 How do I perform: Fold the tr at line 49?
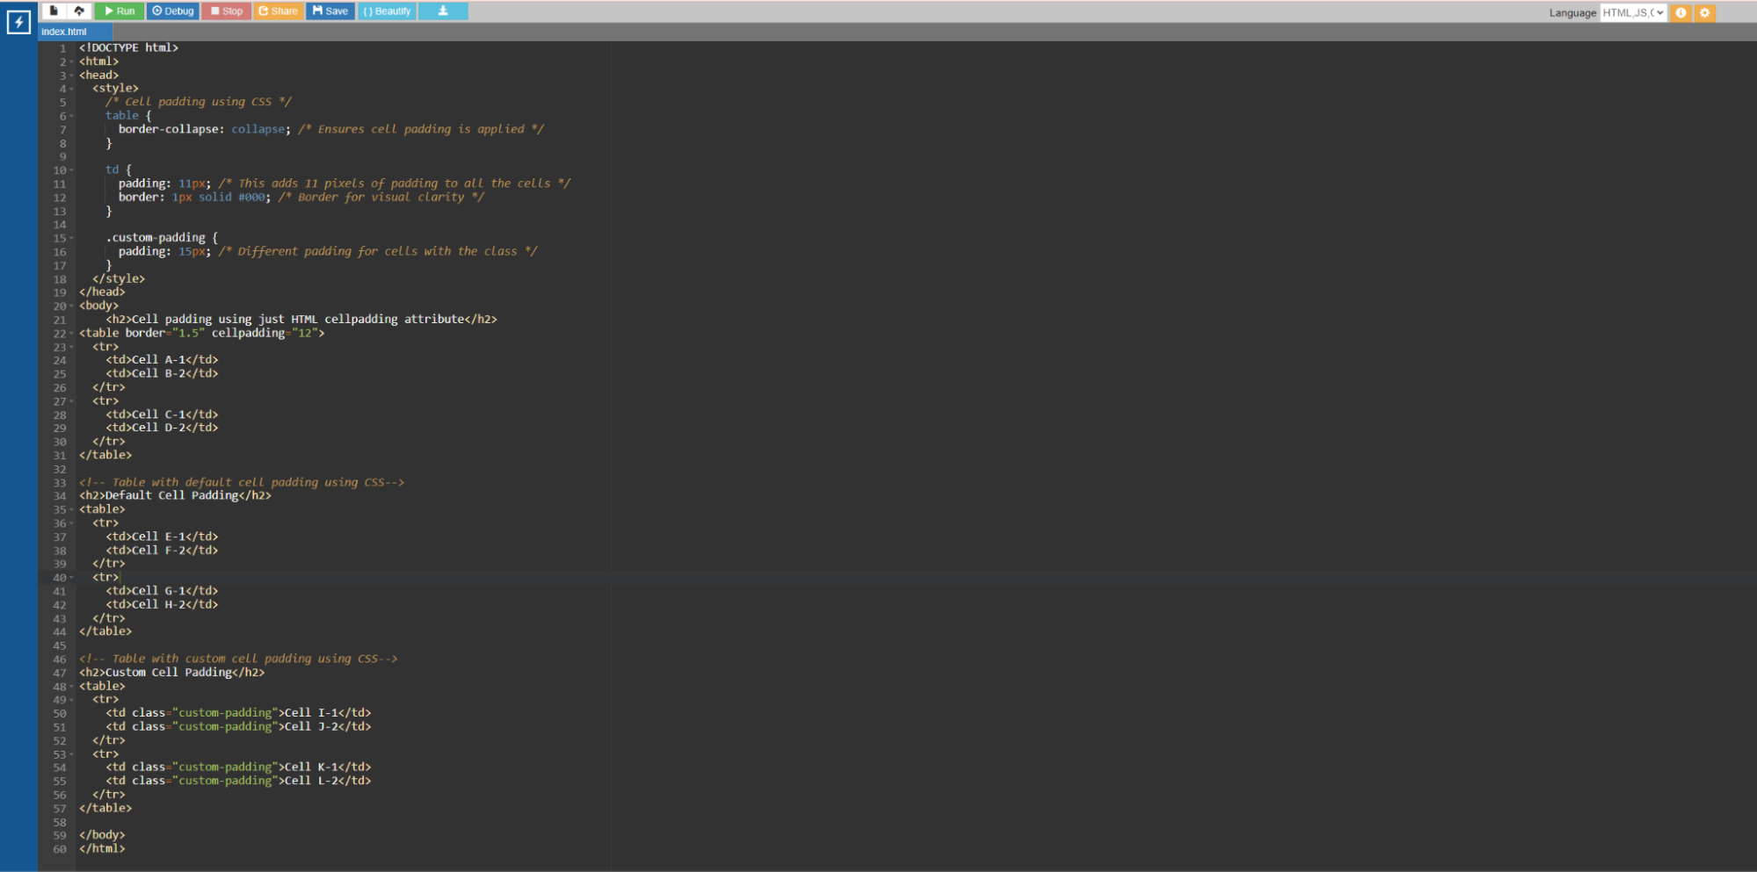tap(72, 700)
